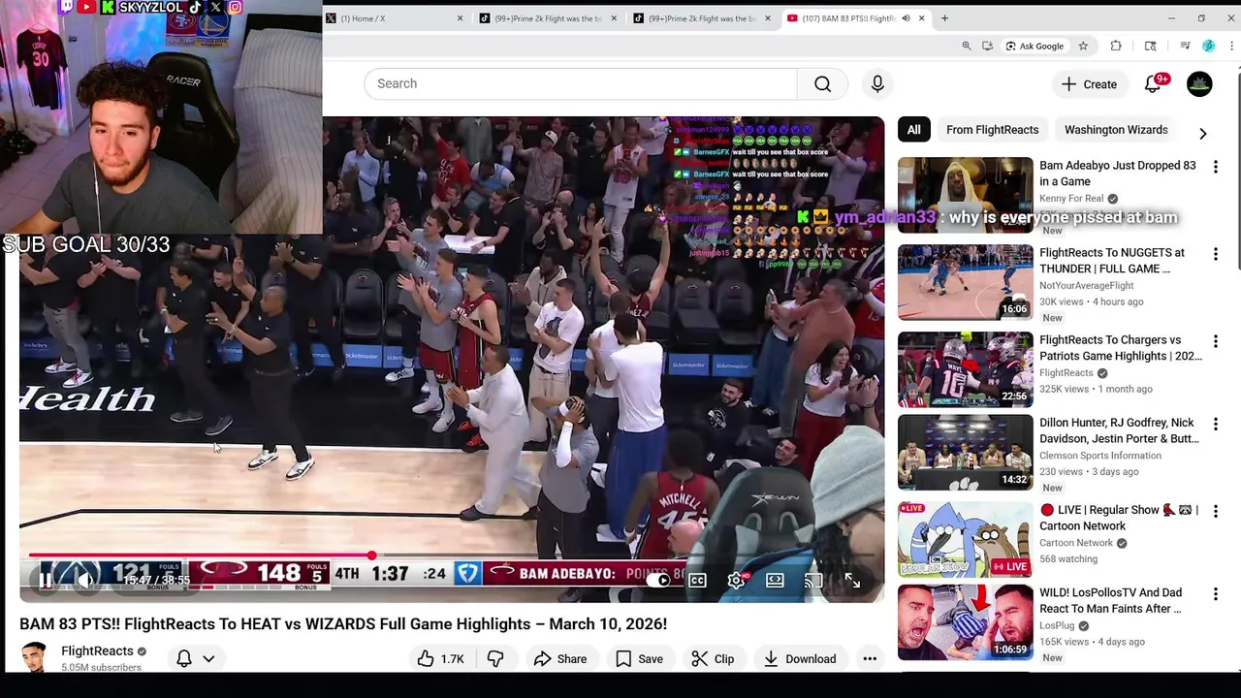Open options menu for Bam Adebayo 83 video
The height and width of the screenshot is (698, 1241).
[x=1216, y=167]
